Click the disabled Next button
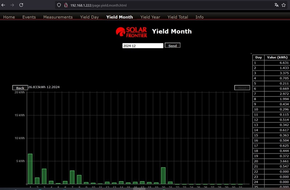This screenshot has width=290, height=190. point(242,88)
